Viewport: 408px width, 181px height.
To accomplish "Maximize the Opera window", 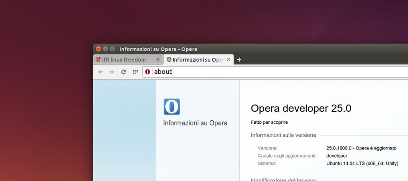I will pyautogui.click(x=113, y=49).
